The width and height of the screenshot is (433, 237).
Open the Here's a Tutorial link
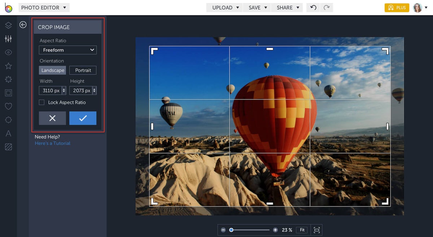click(52, 143)
